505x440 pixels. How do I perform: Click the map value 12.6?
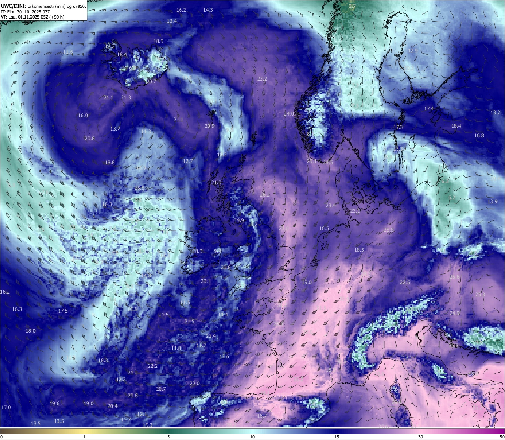pos(224,356)
